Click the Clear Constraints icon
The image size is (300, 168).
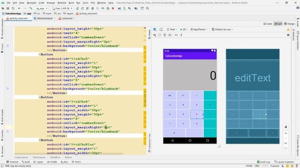[165, 35]
